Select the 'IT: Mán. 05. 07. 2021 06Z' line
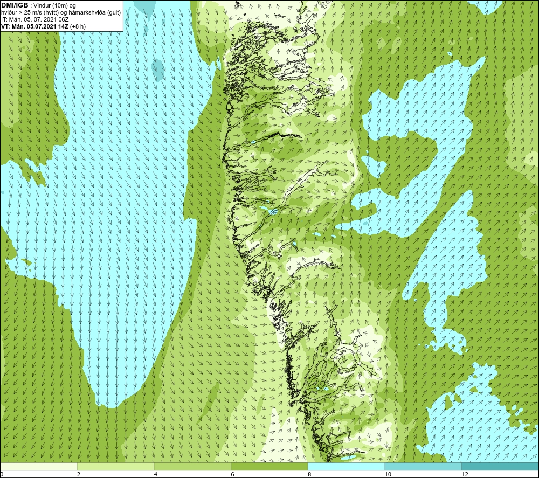 [x=35, y=19]
